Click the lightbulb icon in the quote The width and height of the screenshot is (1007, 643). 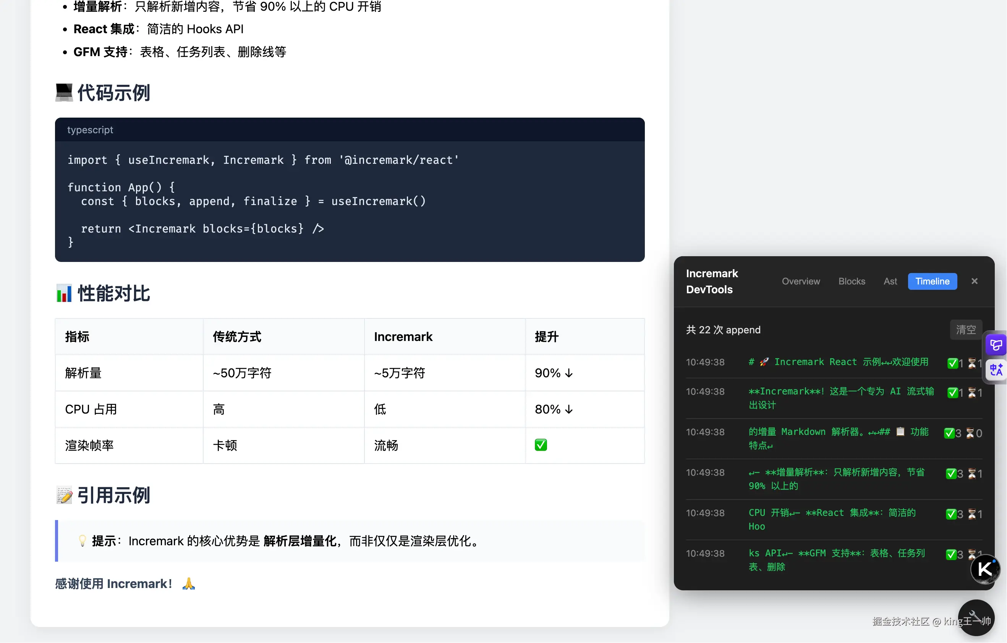coord(83,541)
